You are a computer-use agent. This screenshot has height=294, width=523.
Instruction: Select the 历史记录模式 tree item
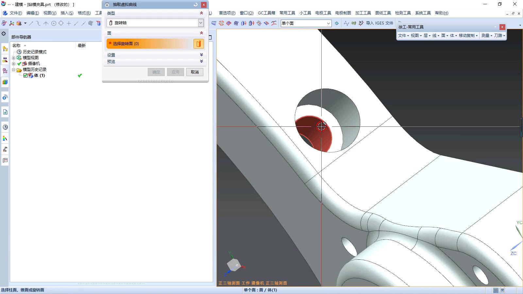tap(35, 52)
